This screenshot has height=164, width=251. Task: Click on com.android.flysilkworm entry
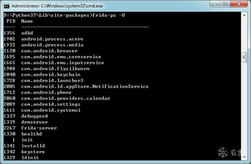tap(55, 69)
